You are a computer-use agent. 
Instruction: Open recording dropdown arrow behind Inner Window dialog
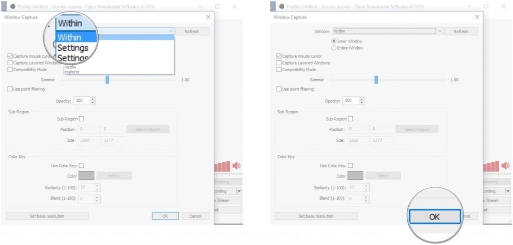click(x=508, y=191)
